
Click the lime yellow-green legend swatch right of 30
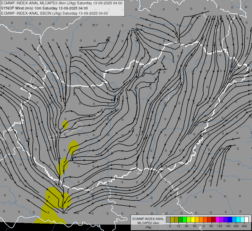pyautogui.click(x=189, y=219)
